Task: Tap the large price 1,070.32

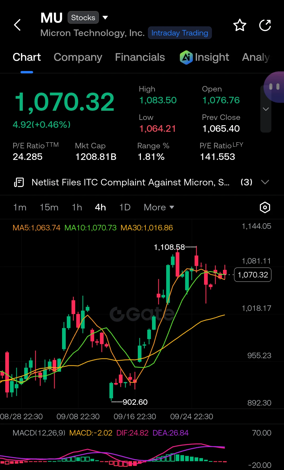Action: 65,102
